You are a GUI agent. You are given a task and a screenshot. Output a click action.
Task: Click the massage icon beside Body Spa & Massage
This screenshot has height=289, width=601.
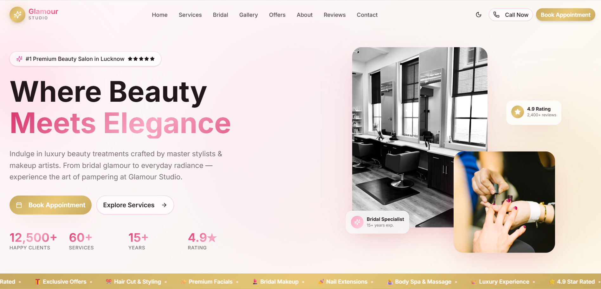(390, 282)
